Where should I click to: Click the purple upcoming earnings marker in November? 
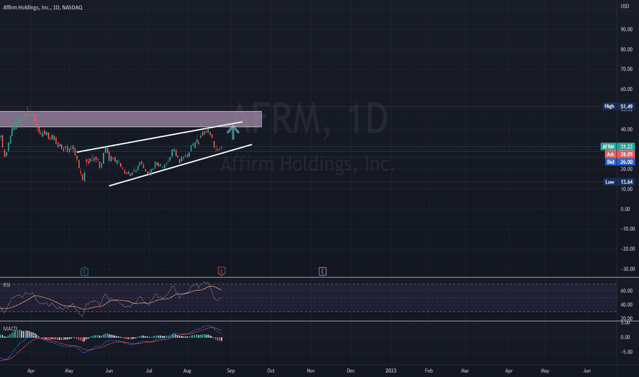point(322,271)
